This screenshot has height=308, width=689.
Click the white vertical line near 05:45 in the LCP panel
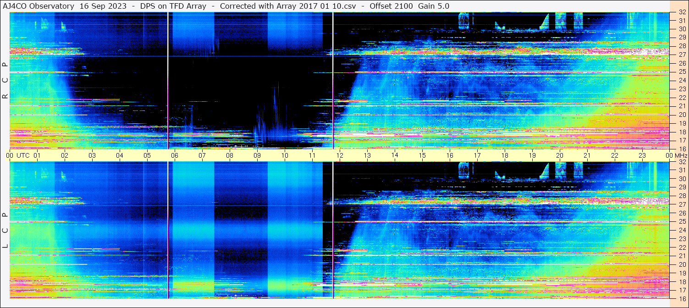(168, 229)
